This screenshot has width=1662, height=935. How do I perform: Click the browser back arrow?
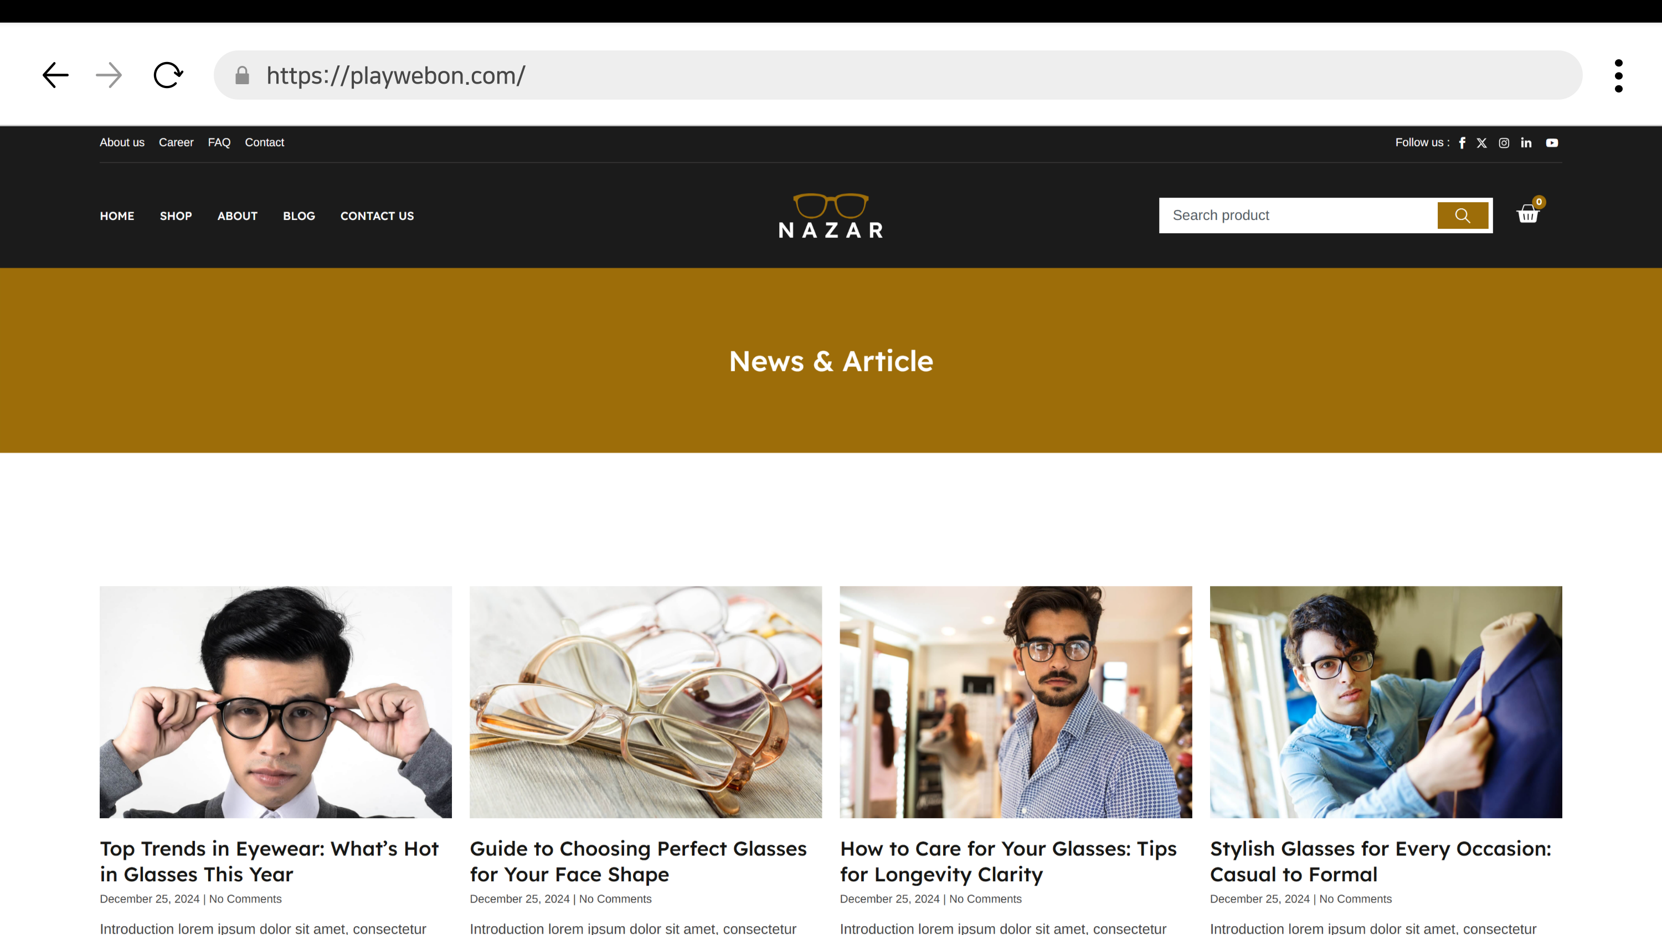click(55, 75)
